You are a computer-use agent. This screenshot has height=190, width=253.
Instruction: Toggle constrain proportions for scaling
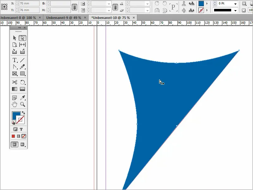click(115, 7)
